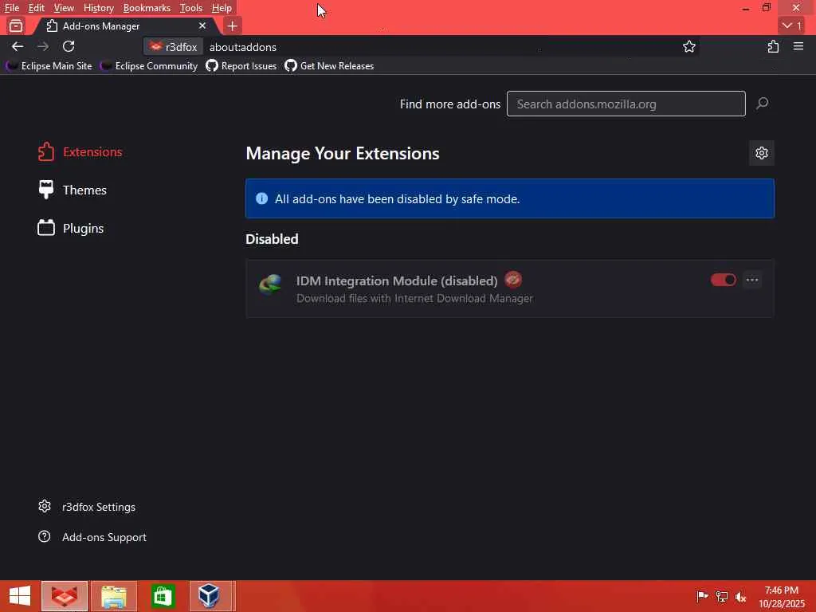Go back with the back arrow
This screenshot has height=612, width=816.
[x=18, y=46]
